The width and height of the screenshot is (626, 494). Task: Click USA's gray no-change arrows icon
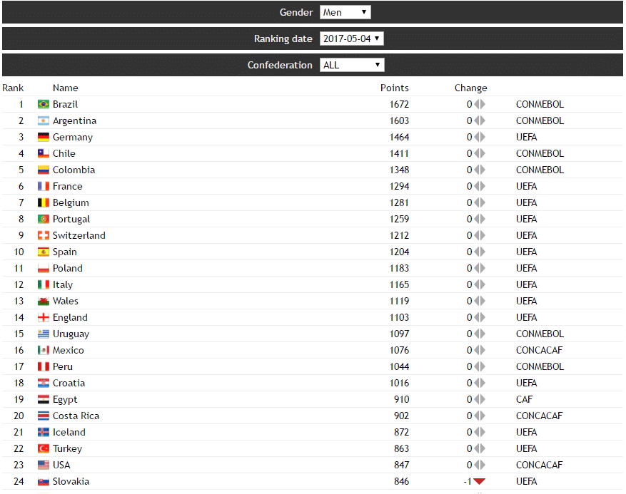(480, 465)
